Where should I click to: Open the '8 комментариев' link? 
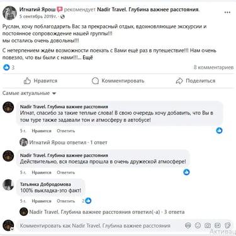click(213, 67)
